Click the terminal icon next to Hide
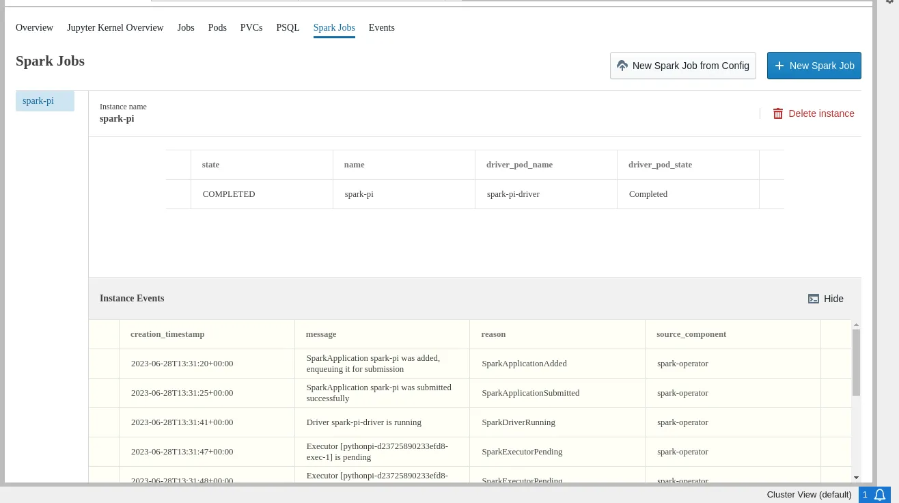The image size is (899, 503). click(814, 299)
